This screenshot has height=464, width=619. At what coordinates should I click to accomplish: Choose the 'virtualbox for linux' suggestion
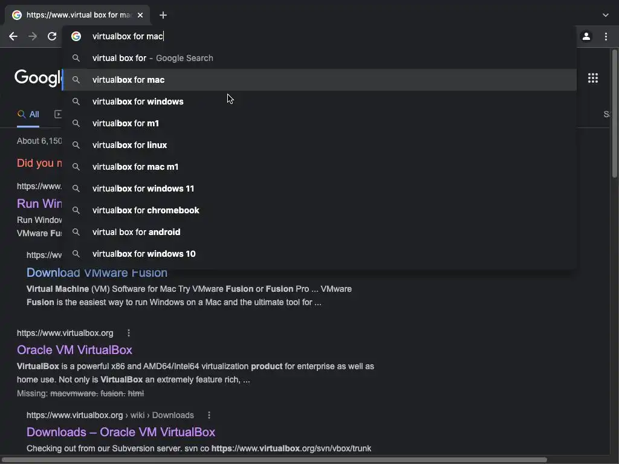(320, 145)
